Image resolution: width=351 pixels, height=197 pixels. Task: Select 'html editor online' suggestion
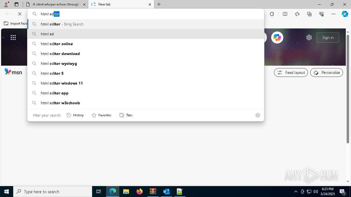click(146, 44)
